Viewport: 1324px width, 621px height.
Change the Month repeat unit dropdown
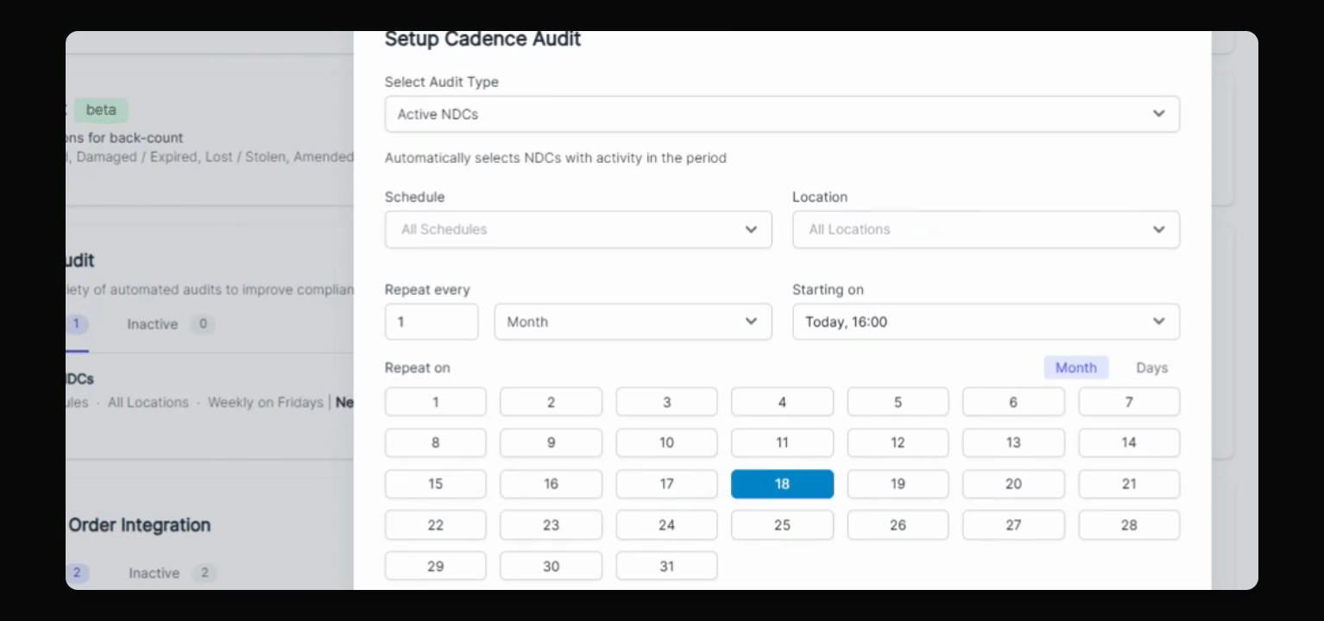[633, 322]
